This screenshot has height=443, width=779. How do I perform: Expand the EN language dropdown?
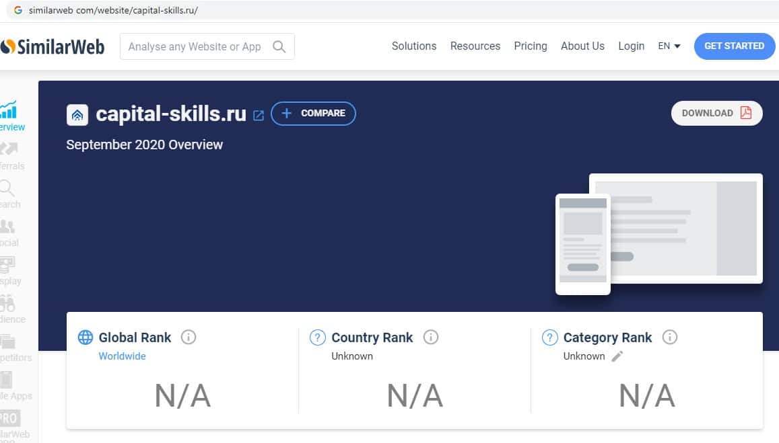pos(669,46)
